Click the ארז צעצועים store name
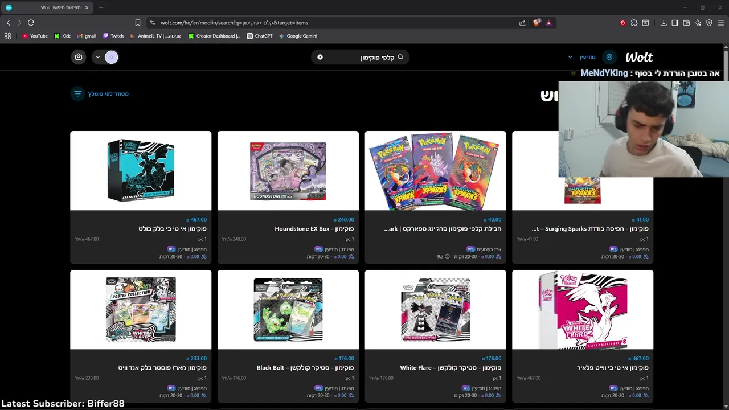 [x=489, y=249]
